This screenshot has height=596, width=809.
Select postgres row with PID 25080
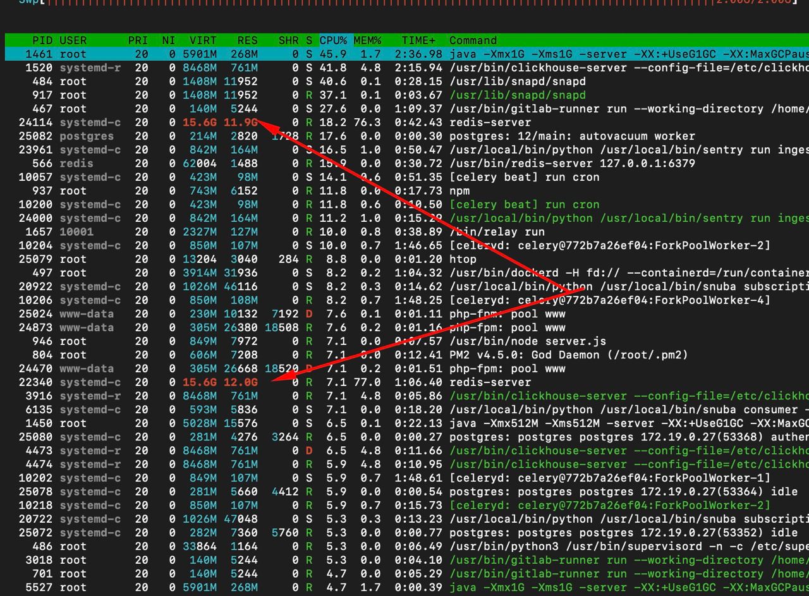(407, 437)
